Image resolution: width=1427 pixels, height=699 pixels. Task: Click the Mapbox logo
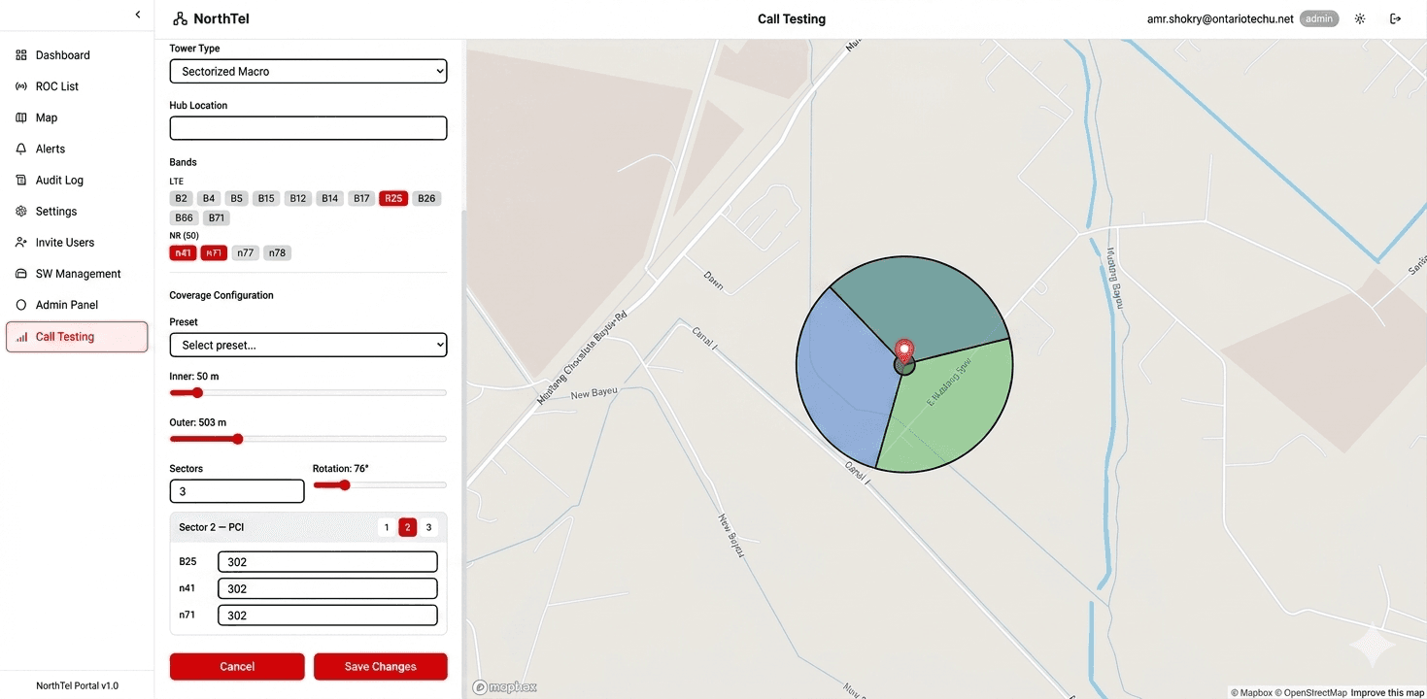point(504,687)
